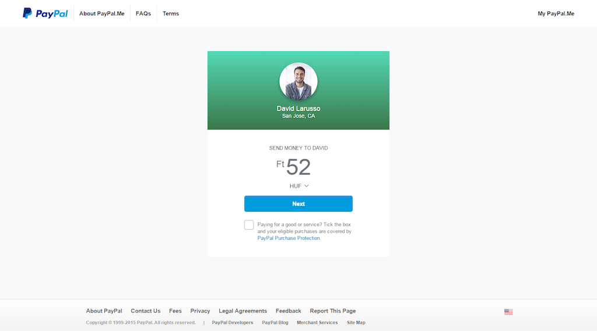Click the PayPal logo in header
Viewport: 597px width, 331px height.
[45, 13]
